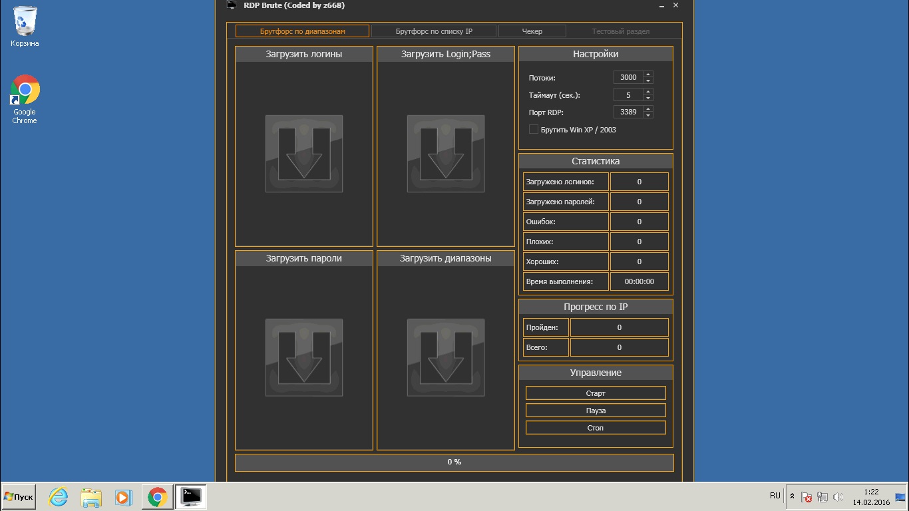Viewport: 909px width, 511px height.
Task: Open the Загрузить диапазоны upload icon
Action: 445,358
